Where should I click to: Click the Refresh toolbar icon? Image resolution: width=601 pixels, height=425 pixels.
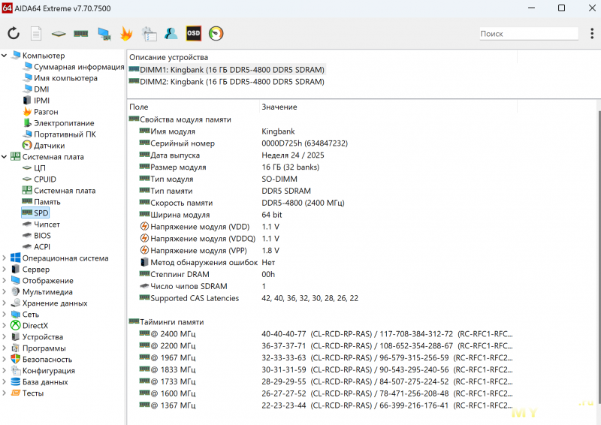[14, 33]
